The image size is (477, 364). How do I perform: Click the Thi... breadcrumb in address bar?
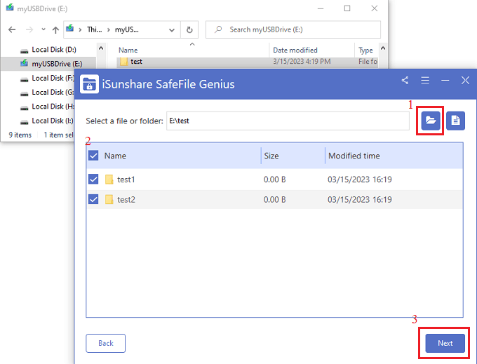tap(95, 29)
